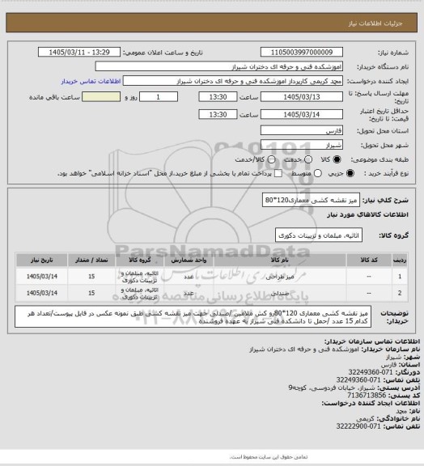Click the response deadline time 13:30 field
The height and width of the screenshot is (466, 424).
pyautogui.click(x=218, y=97)
